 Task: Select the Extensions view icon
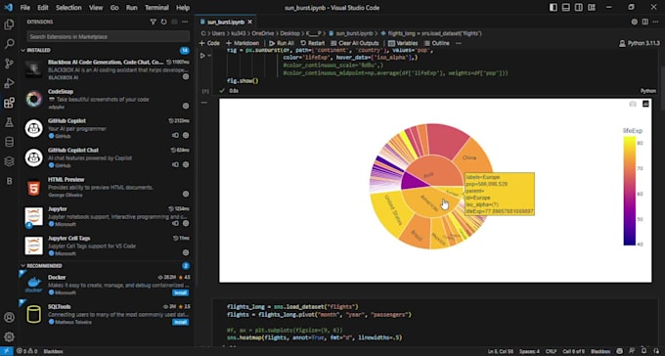coord(9,103)
